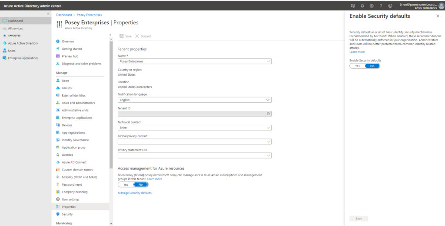Open the feedback smiley icon
Screen dimensions: 445x226
tap(390, 6)
